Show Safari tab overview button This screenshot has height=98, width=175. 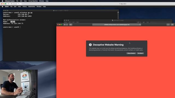[x=172, y=24]
